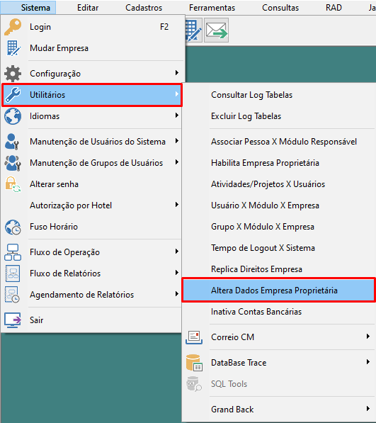The width and height of the screenshot is (376, 423).
Task: Choose Inativa Contas Bancárias
Action: pyautogui.click(x=256, y=312)
